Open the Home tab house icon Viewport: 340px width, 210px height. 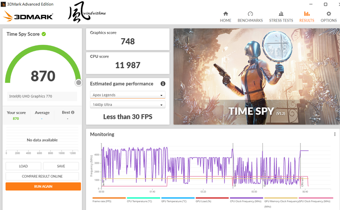pyautogui.click(x=226, y=14)
